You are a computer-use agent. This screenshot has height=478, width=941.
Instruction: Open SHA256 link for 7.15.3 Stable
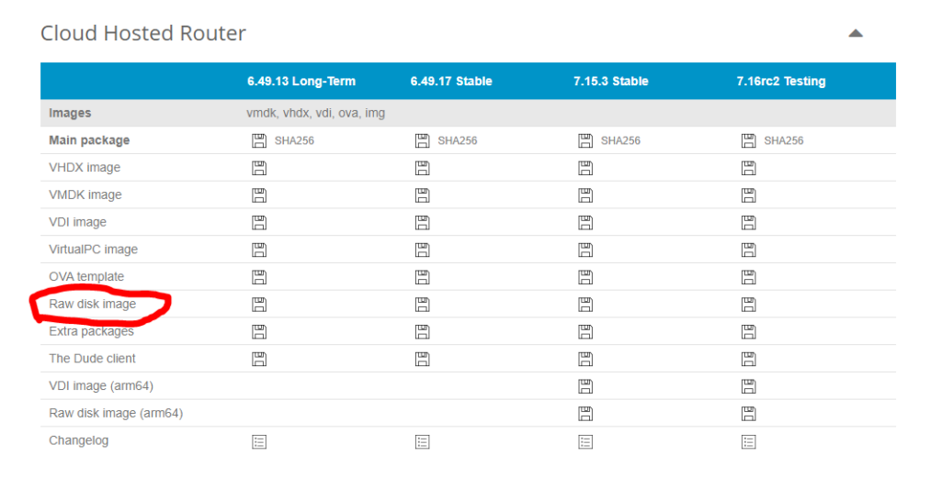point(620,140)
